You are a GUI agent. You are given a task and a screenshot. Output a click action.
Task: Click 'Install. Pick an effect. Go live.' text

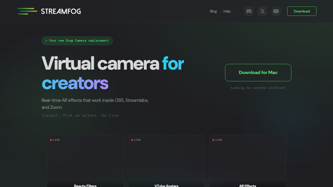tap(81, 115)
